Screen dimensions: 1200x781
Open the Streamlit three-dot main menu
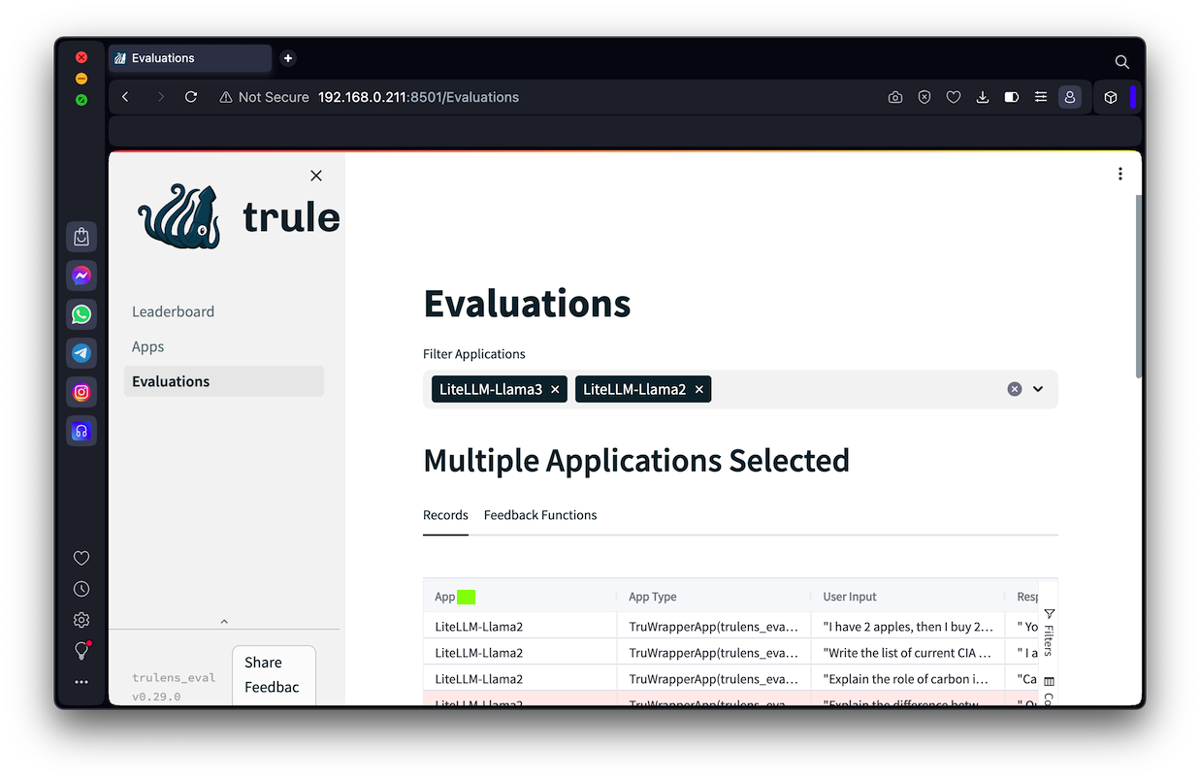pos(1119,174)
